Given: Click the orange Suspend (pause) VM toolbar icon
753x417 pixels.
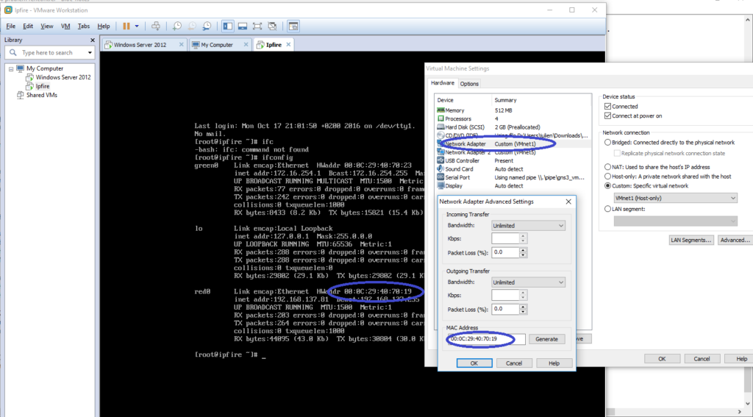Looking at the screenshot, I should click(x=126, y=26).
